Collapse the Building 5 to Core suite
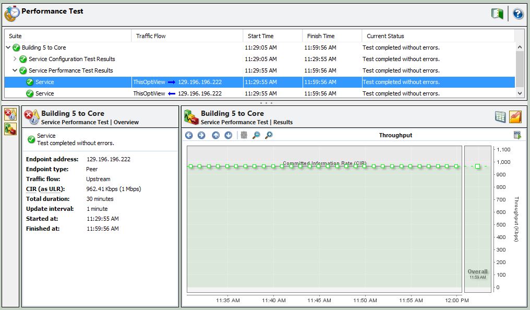 pyautogui.click(x=8, y=47)
